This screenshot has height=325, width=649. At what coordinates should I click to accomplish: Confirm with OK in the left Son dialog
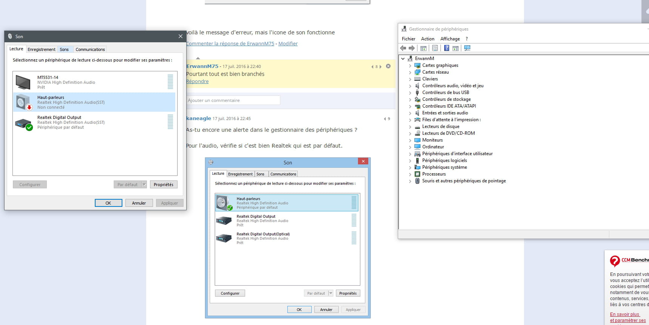tap(108, 203)
